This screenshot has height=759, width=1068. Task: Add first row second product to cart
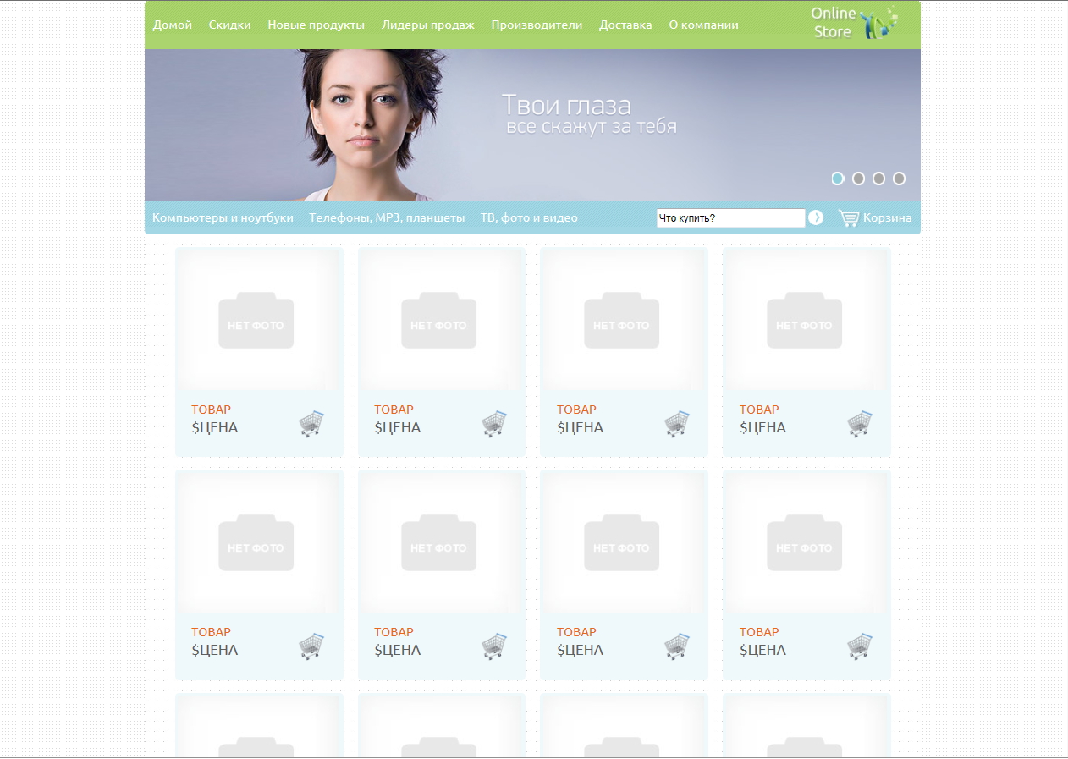click(494, 423)
